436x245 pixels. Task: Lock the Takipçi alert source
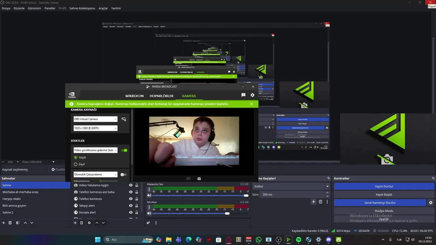(x=137, y=206)
